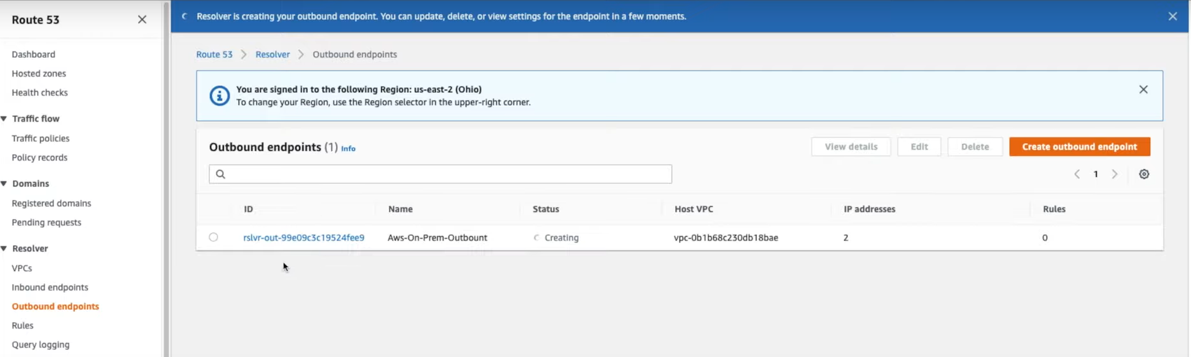
Task: Click the left sidebar vertical scrollbar
Action: pos(166,178)
